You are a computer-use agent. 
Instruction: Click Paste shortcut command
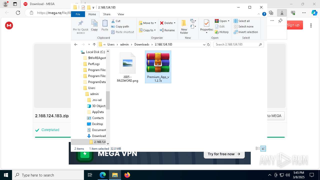tap(122, 32)
